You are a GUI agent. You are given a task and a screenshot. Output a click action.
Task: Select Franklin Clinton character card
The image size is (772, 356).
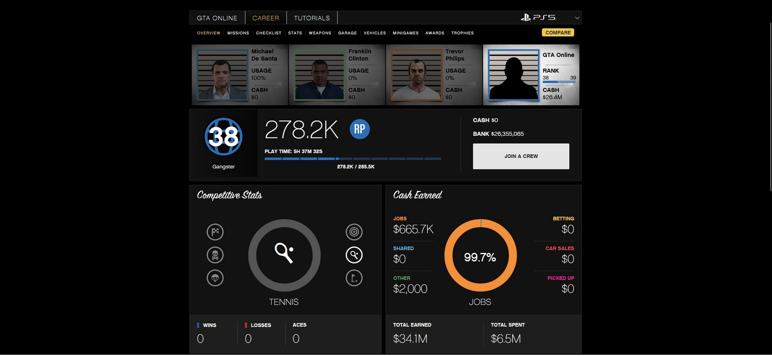click(x=337, y=75)
